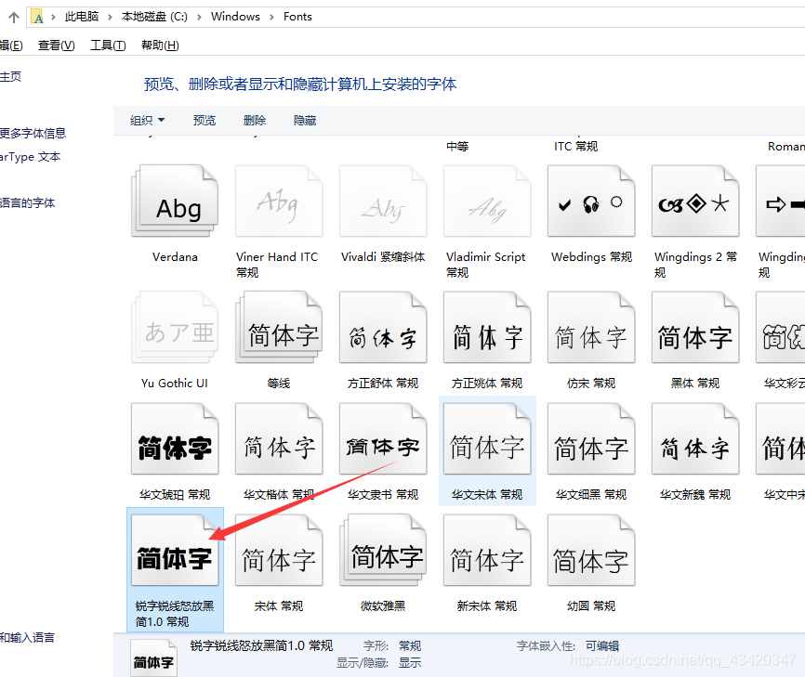The height and width of the screenshot is (677, 805).
Task: Open the Yu Gothic UI font preview
Action: click(174, 327)
